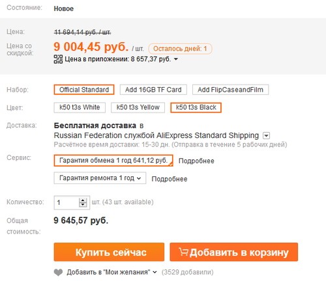Click the QR code icon near app price

click(x=58, y=59)
